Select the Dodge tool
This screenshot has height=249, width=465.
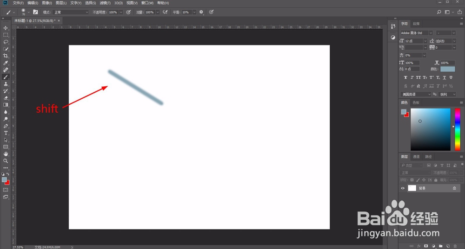click(6, 119)
